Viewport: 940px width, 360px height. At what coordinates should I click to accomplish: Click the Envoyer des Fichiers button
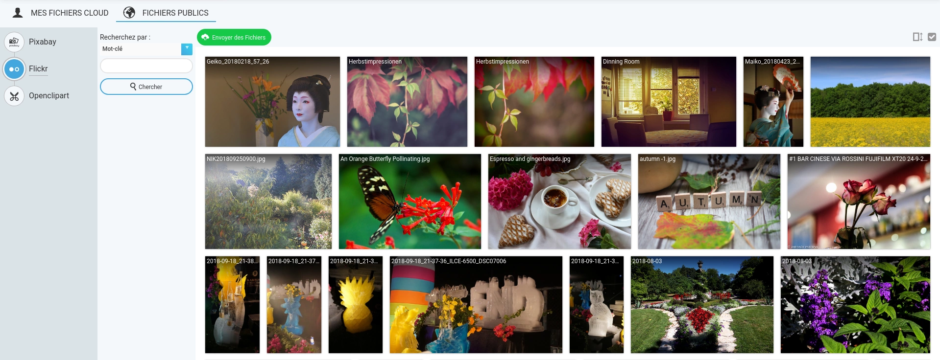click(234, 37)
